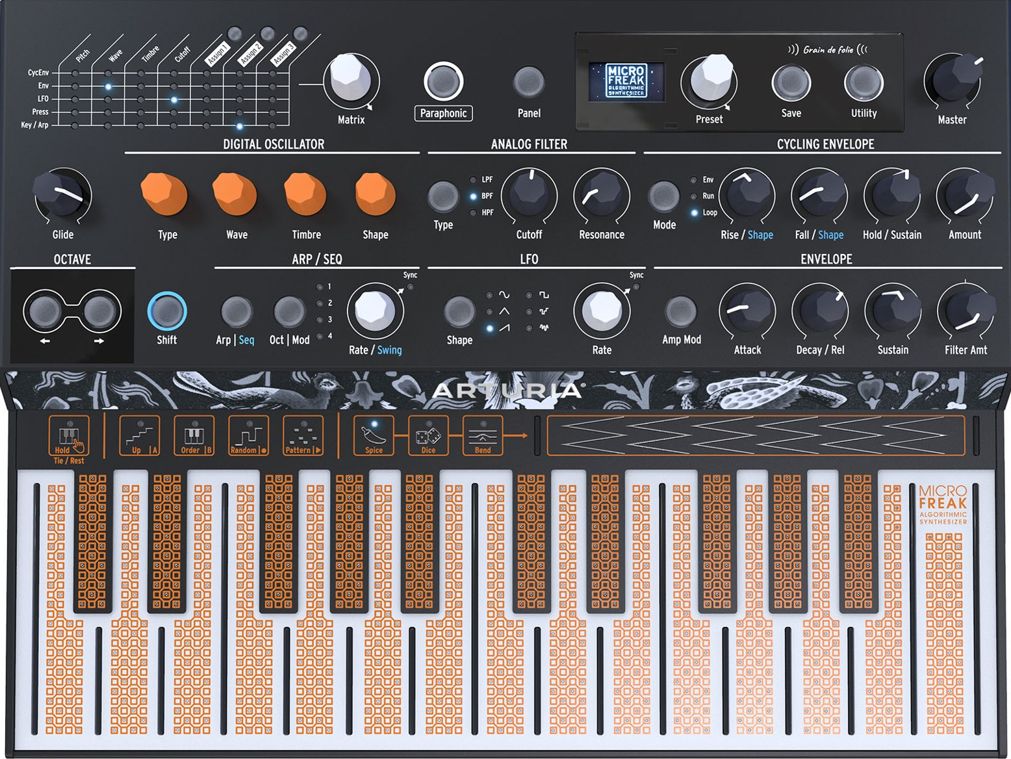Cycle the cycling envelope Mode button

coord(664,196)
